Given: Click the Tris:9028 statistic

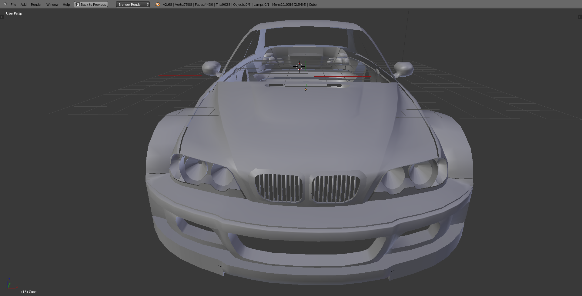Looking at the screenshot, I should [223, 5].
